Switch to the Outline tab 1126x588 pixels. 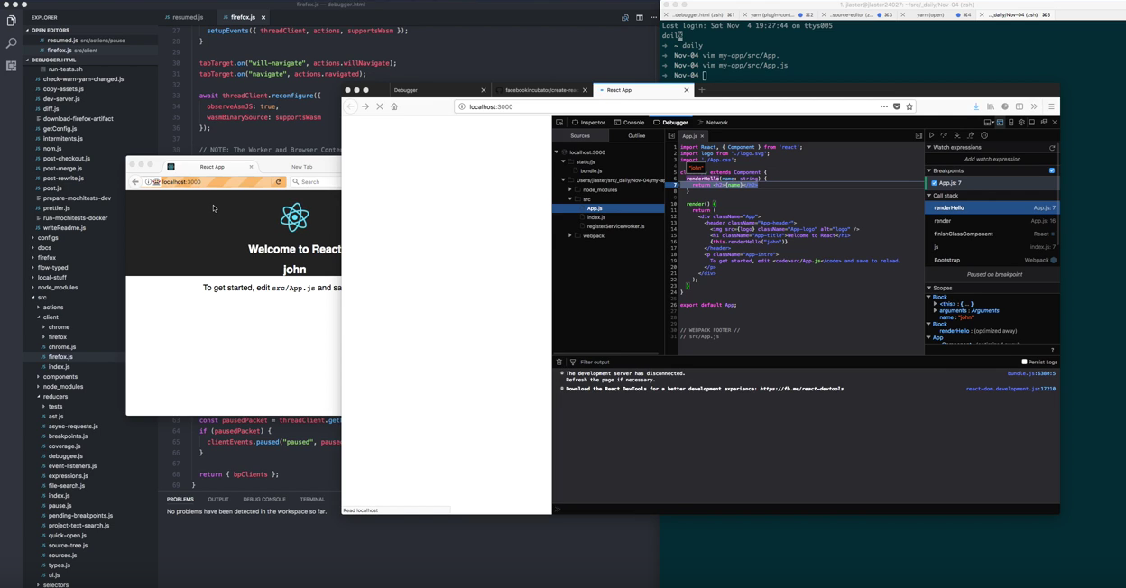point(636,135)
